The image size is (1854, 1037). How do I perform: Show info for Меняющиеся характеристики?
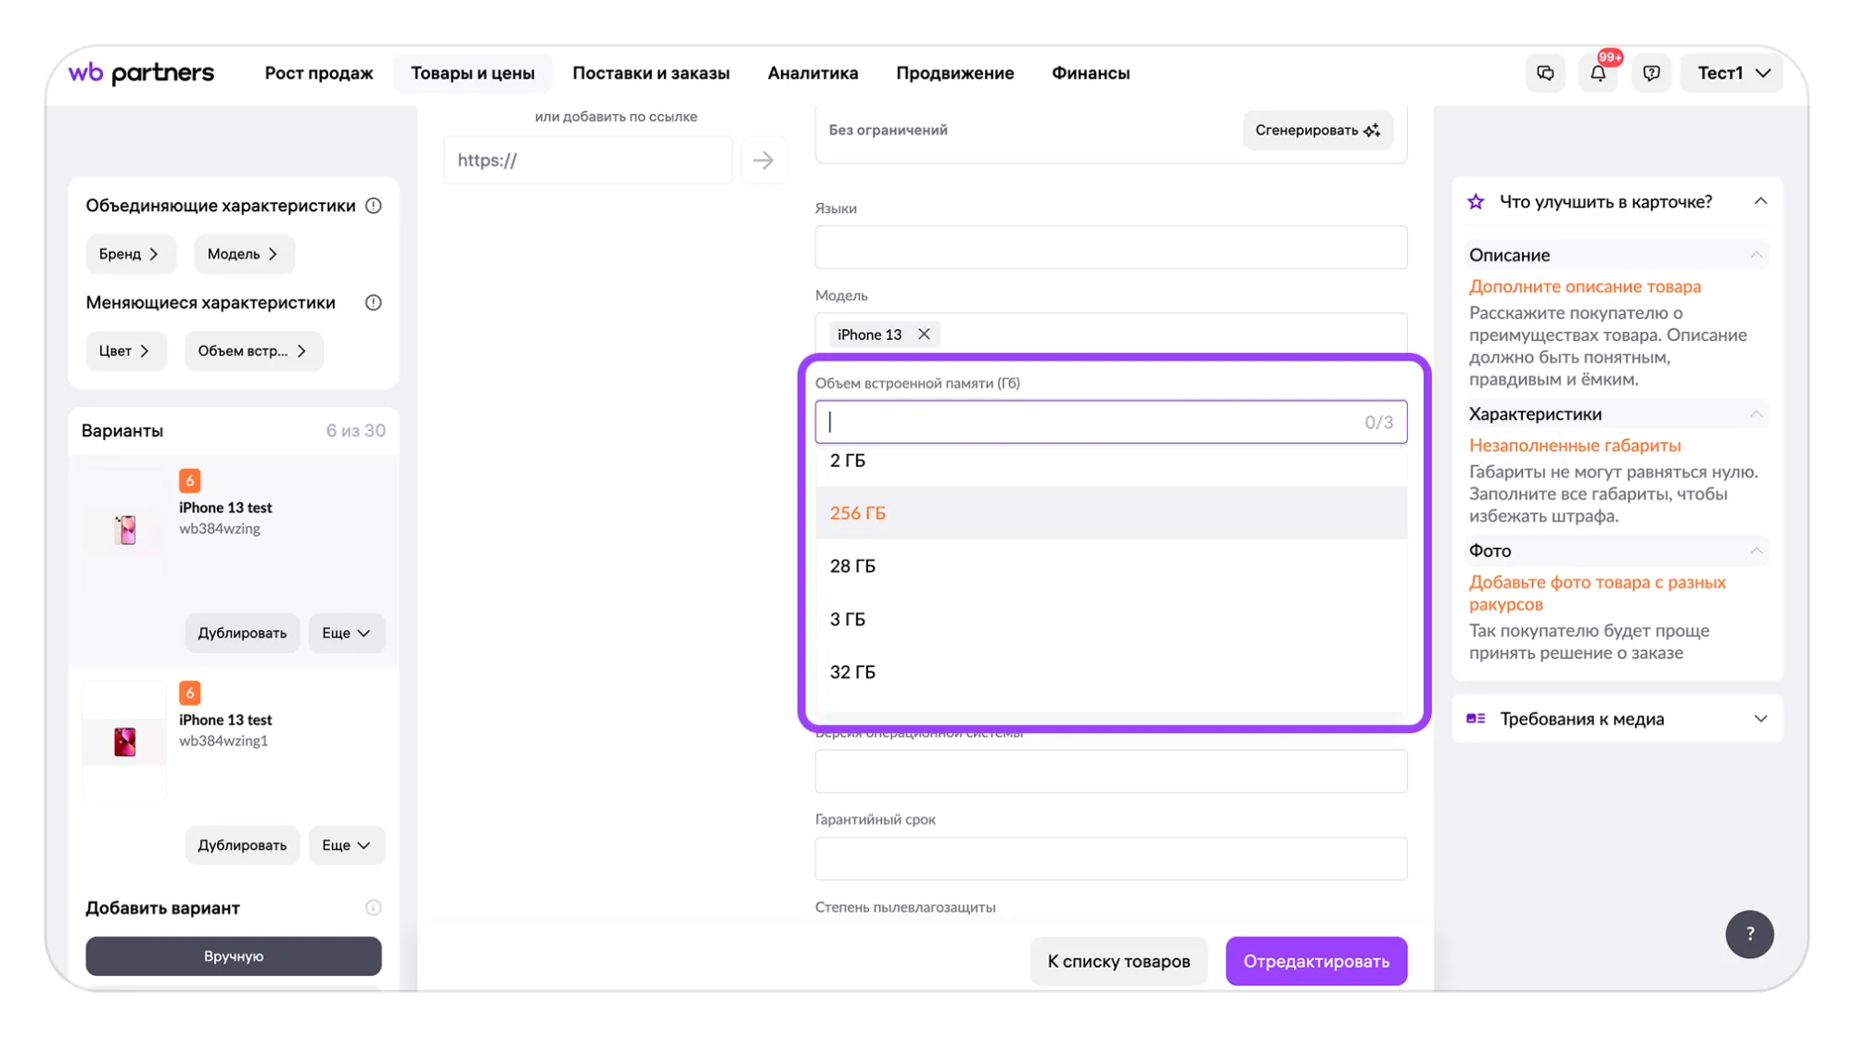pos(373,303)
